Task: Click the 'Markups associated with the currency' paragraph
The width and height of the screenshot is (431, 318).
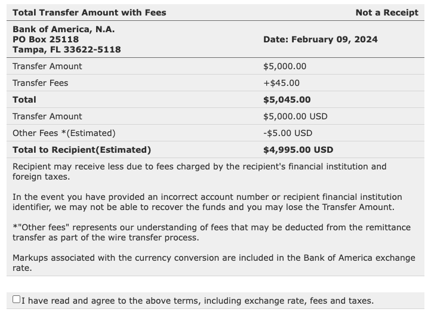Action: point(214,263)
